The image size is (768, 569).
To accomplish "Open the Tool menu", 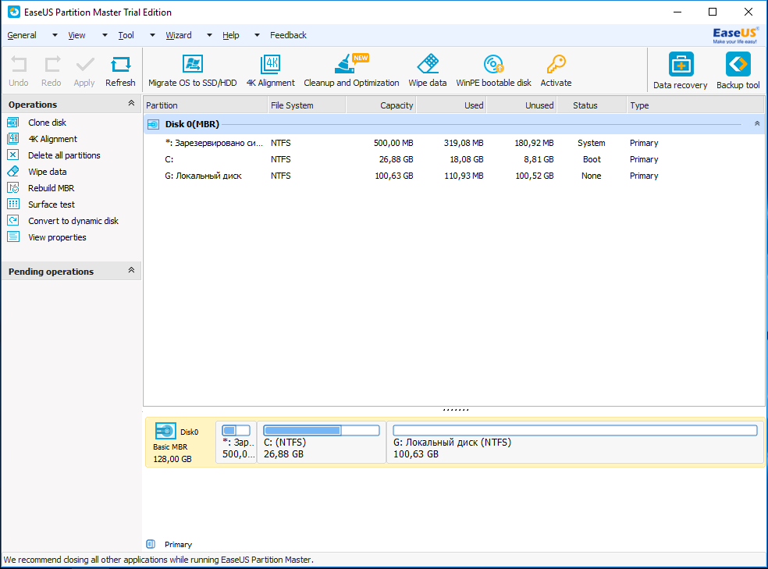I will [126, 35].
